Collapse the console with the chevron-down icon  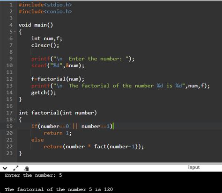coord(5,168)
